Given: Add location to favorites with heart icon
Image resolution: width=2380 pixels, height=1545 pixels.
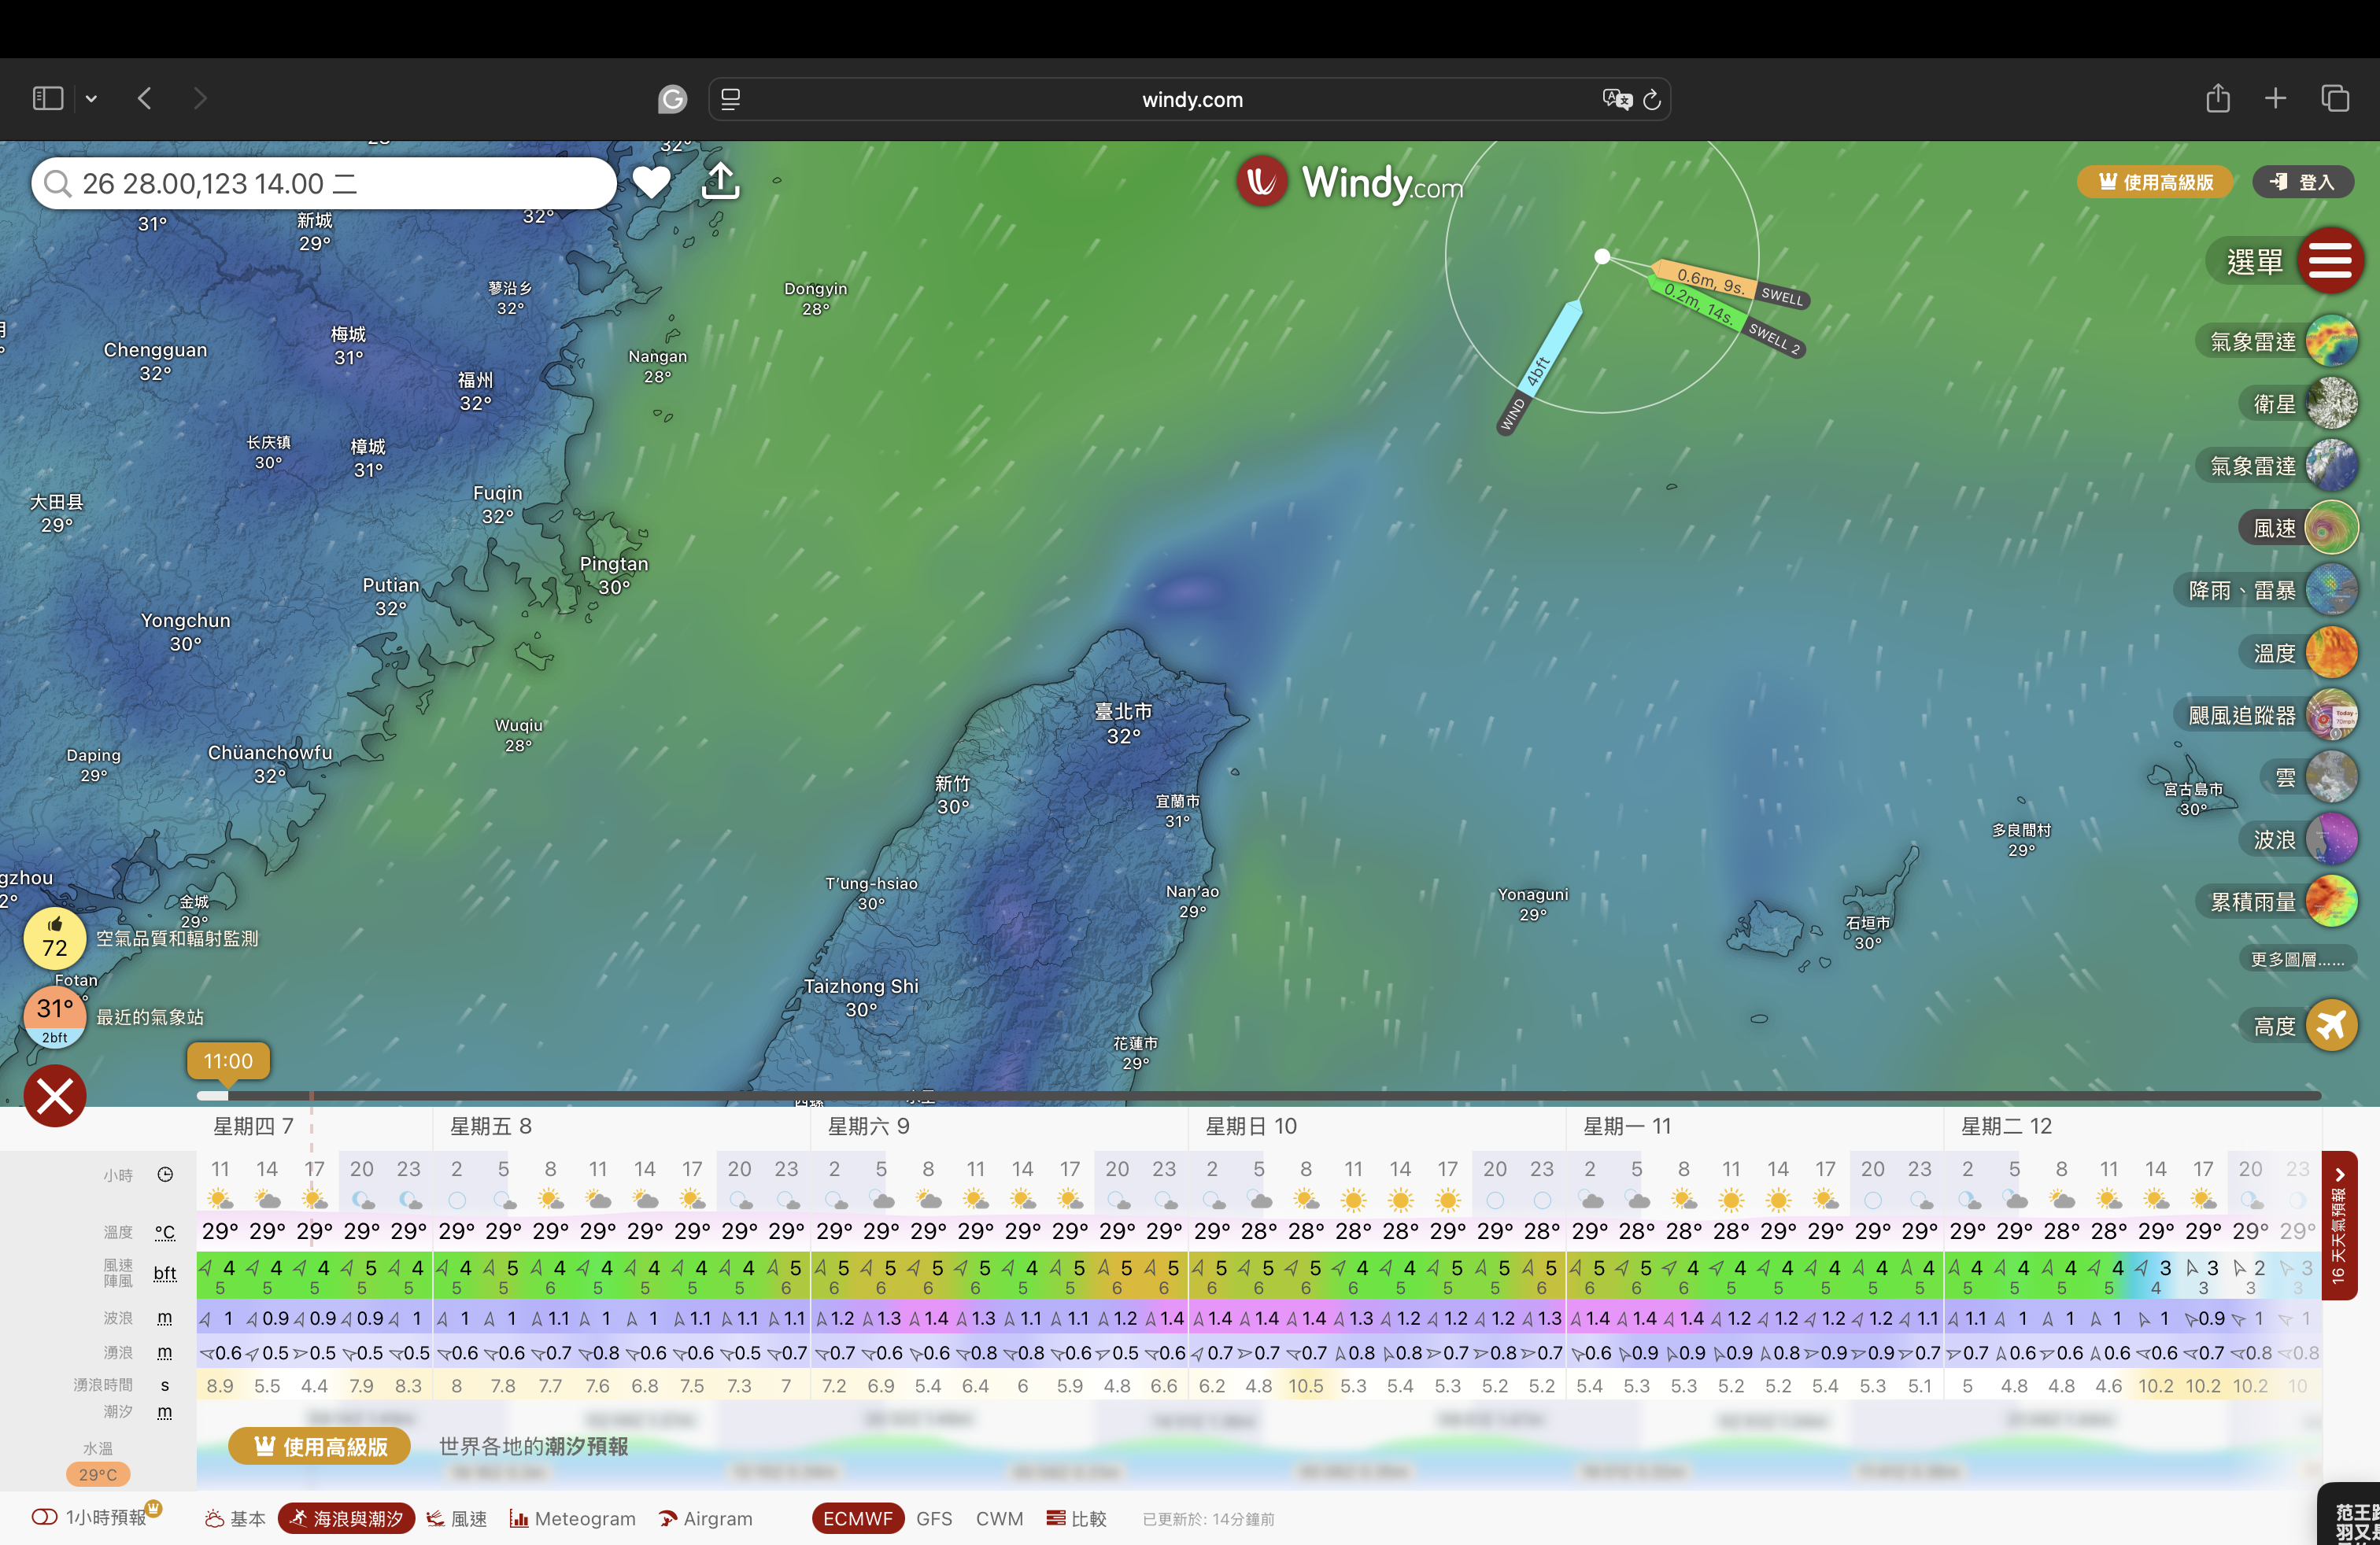Looking at the screenshot, I should pyautogui.click(x=651, y=182).
